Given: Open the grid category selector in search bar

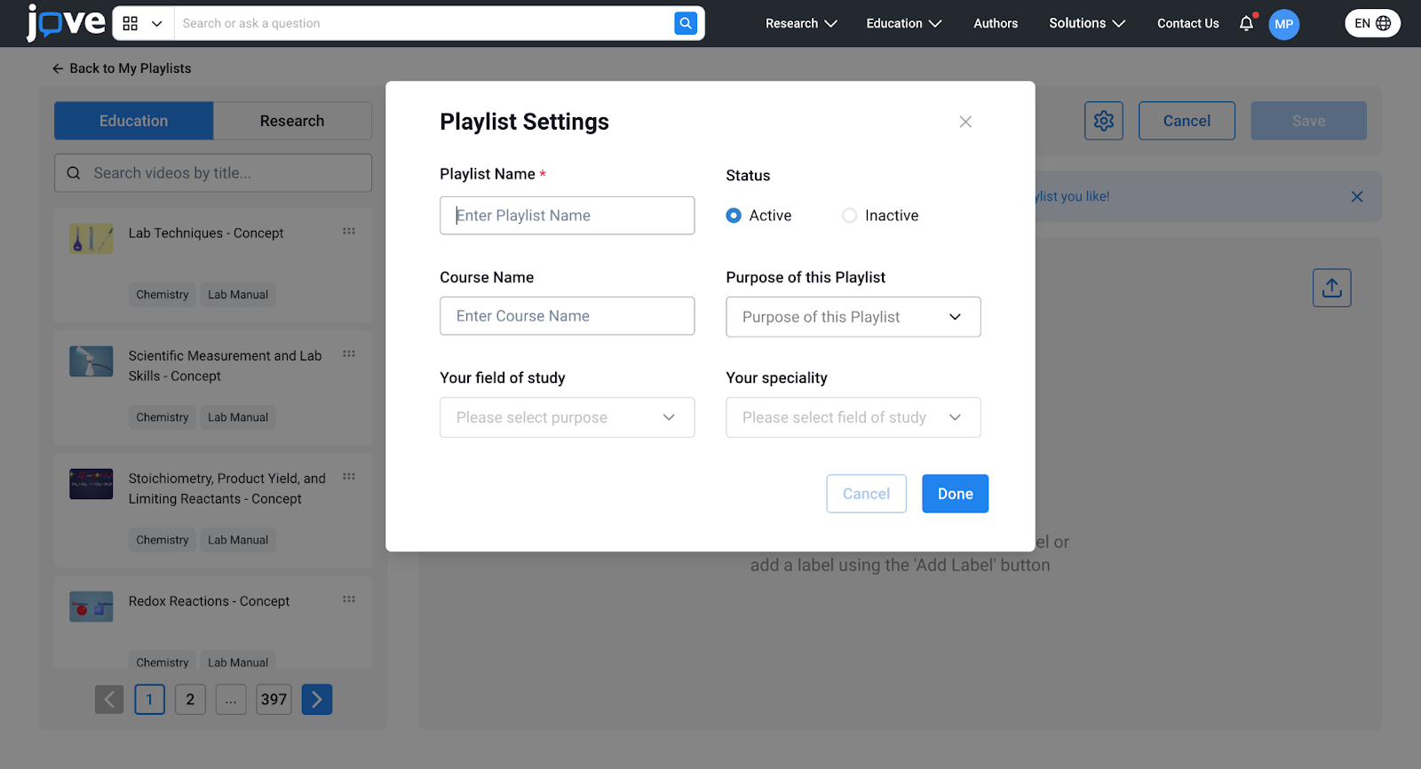Looking at the screenshot, I should point(143,24).
